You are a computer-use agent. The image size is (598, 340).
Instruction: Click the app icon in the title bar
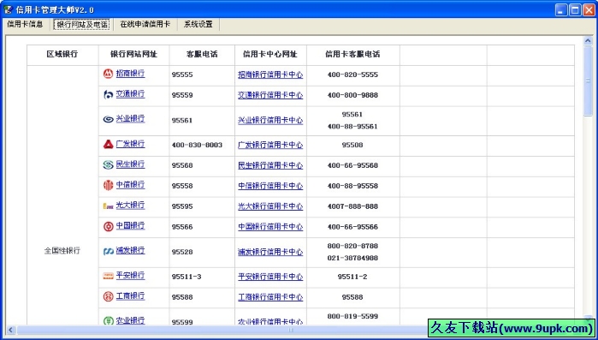[x=8, y=9]
